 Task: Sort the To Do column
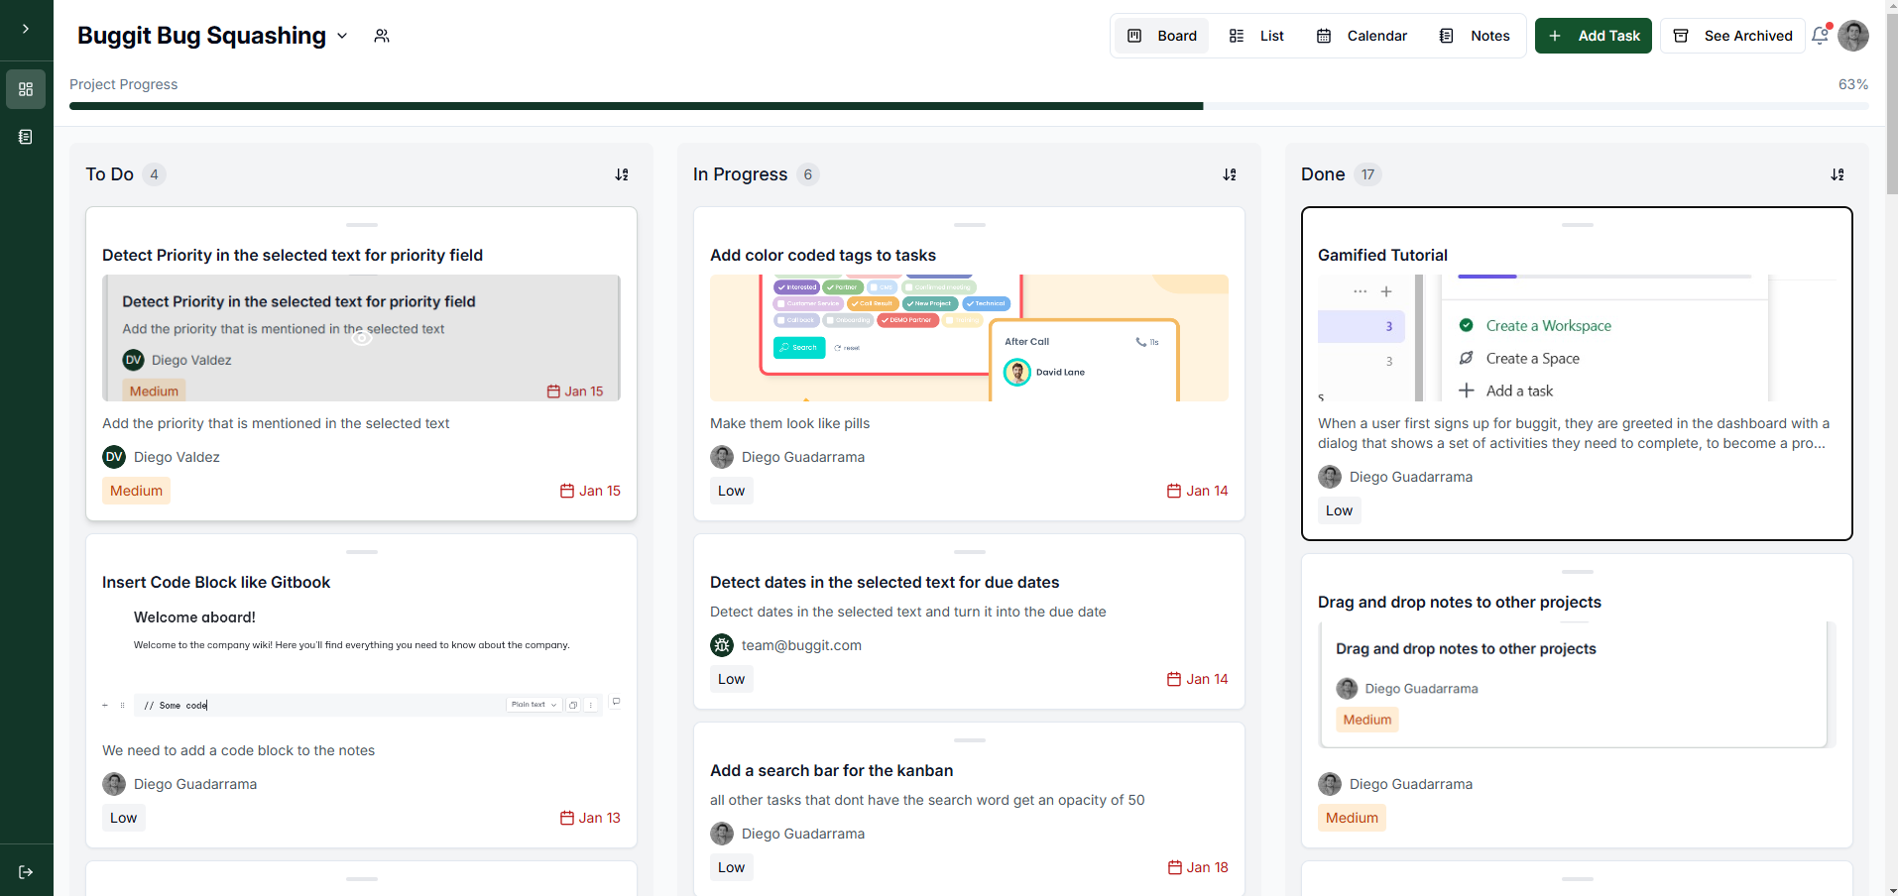(x=622, y=174)
